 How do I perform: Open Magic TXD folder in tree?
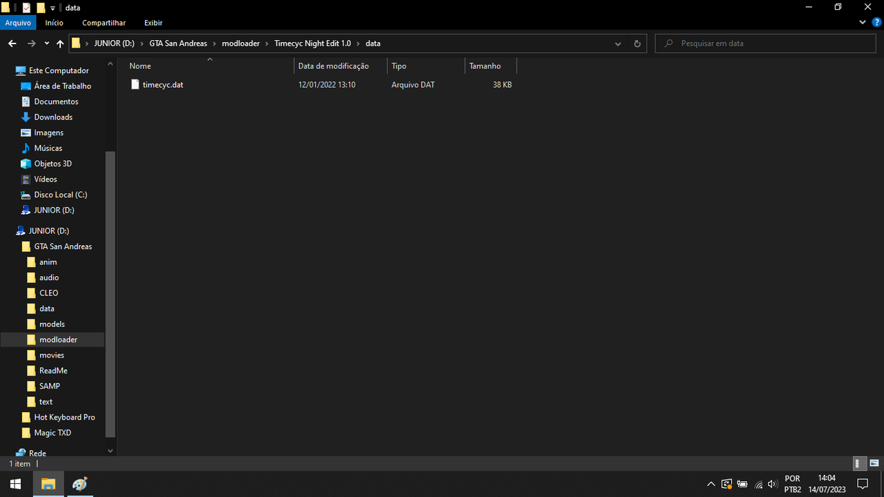52,433
